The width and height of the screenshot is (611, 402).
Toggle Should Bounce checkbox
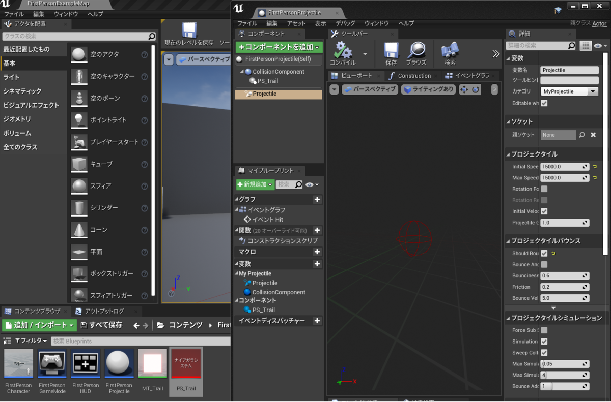point(544,253)
